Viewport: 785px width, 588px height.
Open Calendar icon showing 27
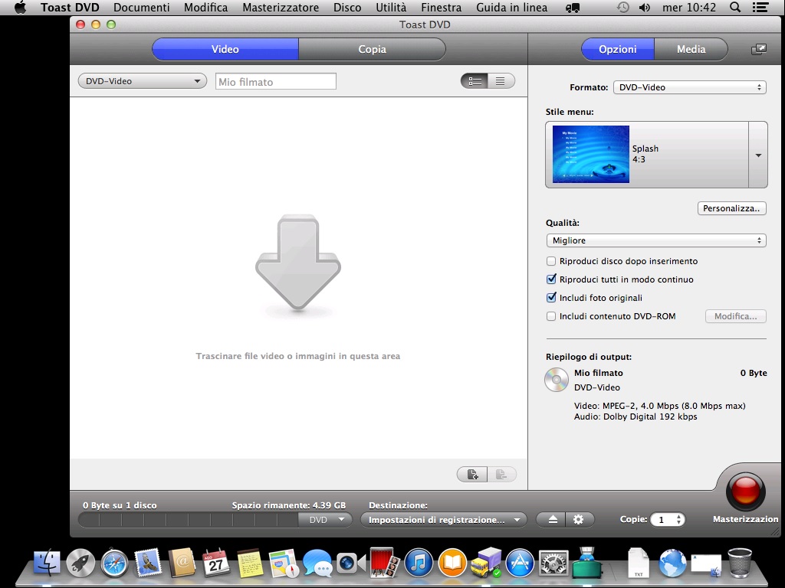215,563
